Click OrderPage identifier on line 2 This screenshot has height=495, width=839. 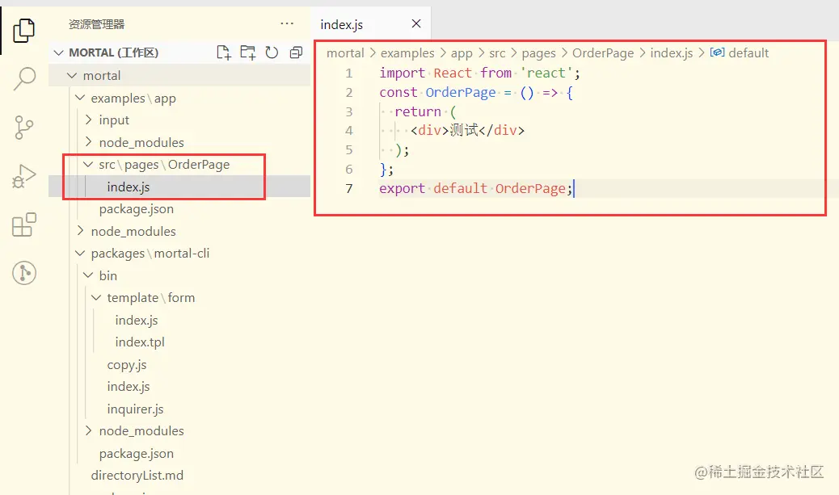(x=461, y=93)
